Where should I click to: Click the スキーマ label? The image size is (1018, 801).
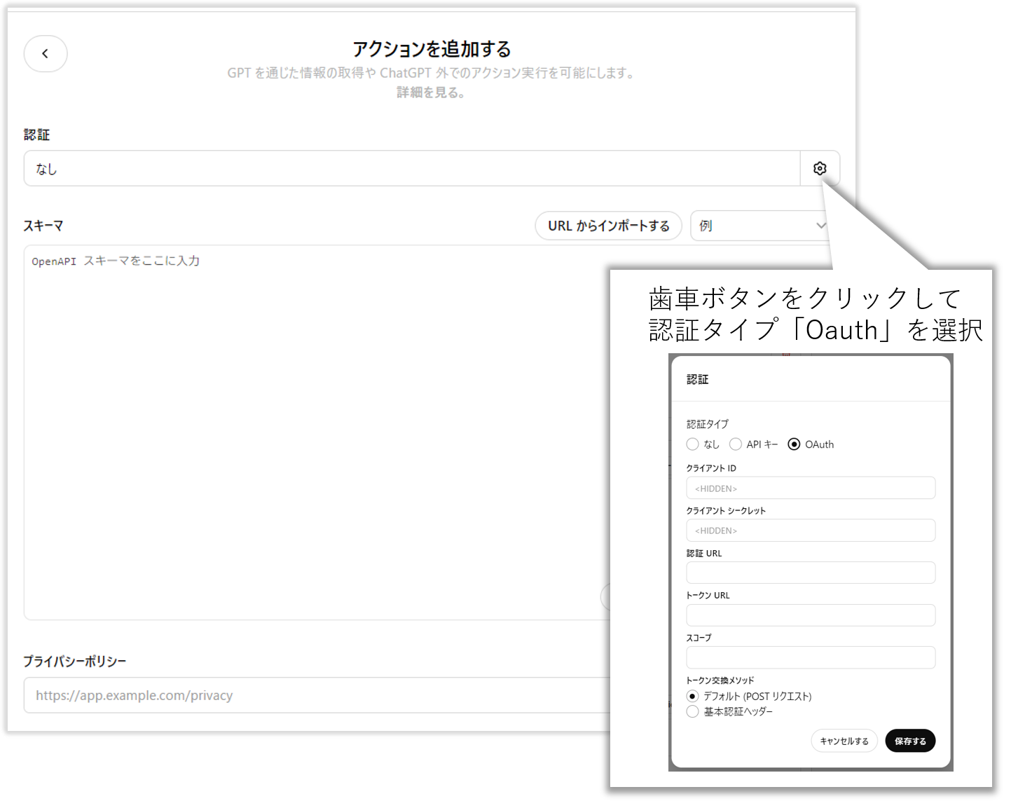tap(43, 226)
